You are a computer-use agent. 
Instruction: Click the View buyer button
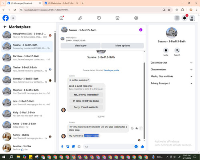pos(80,46)
